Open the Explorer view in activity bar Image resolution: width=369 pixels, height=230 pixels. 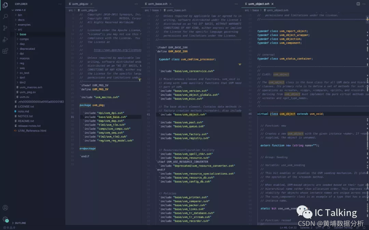tap(5, 5)
